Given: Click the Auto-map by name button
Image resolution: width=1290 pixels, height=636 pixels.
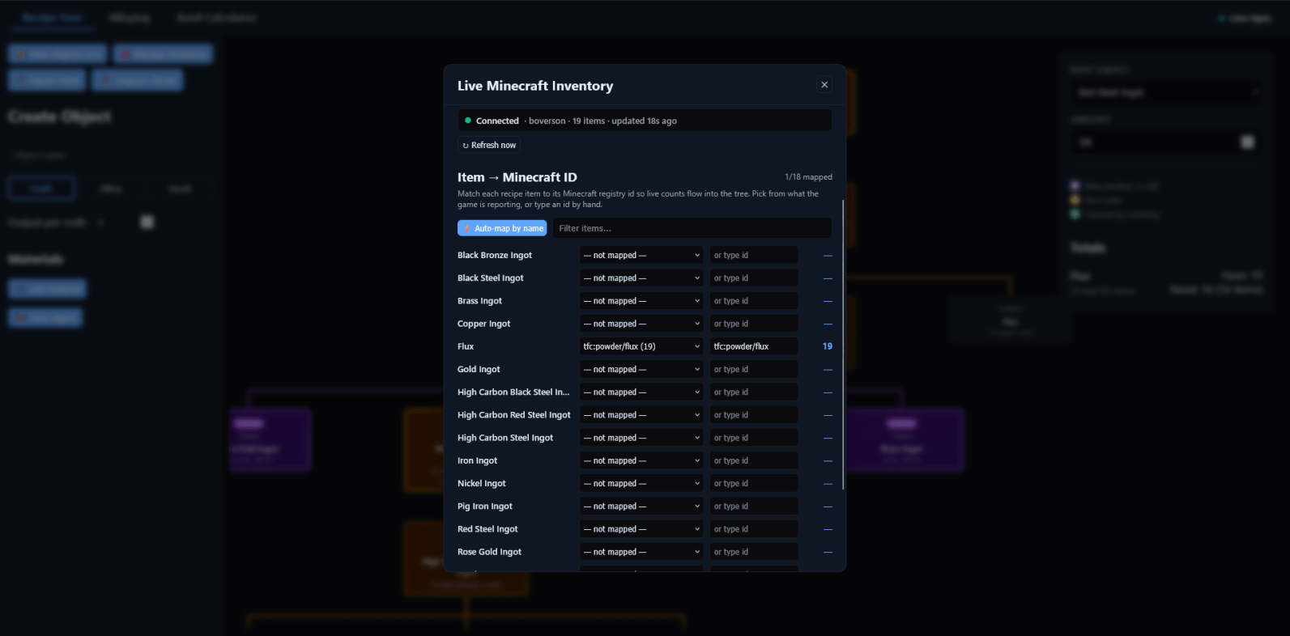Looking at the screenshot, I should point(502,228).
